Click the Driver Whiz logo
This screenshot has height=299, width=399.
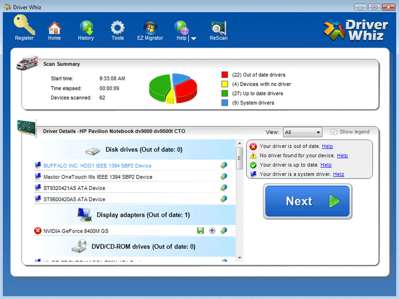click(356, 30)
